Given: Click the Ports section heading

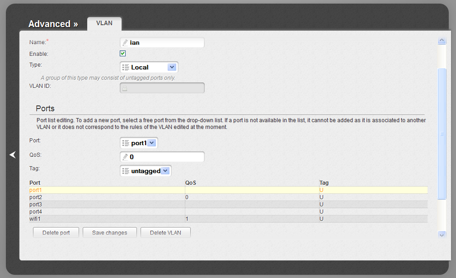Looking at the screenshot, I should pos(45,109).
